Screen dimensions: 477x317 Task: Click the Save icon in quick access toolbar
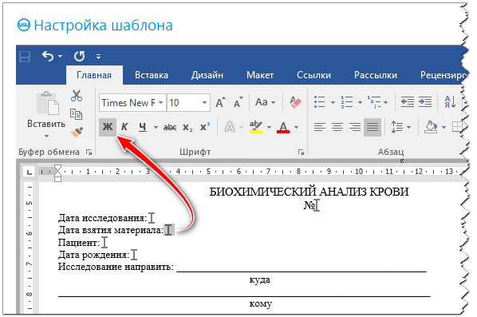(x=25, y=57)
